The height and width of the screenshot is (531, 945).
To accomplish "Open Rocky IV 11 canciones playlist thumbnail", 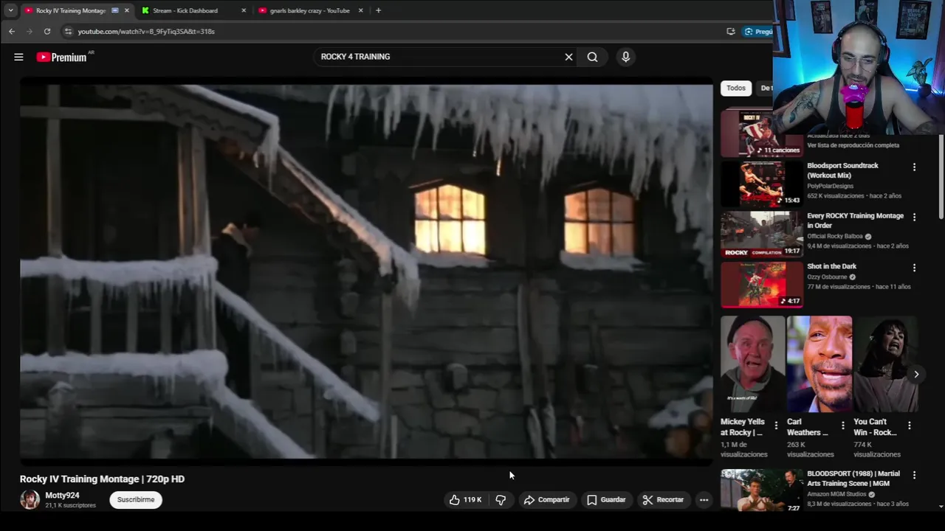I will point(760,133).
